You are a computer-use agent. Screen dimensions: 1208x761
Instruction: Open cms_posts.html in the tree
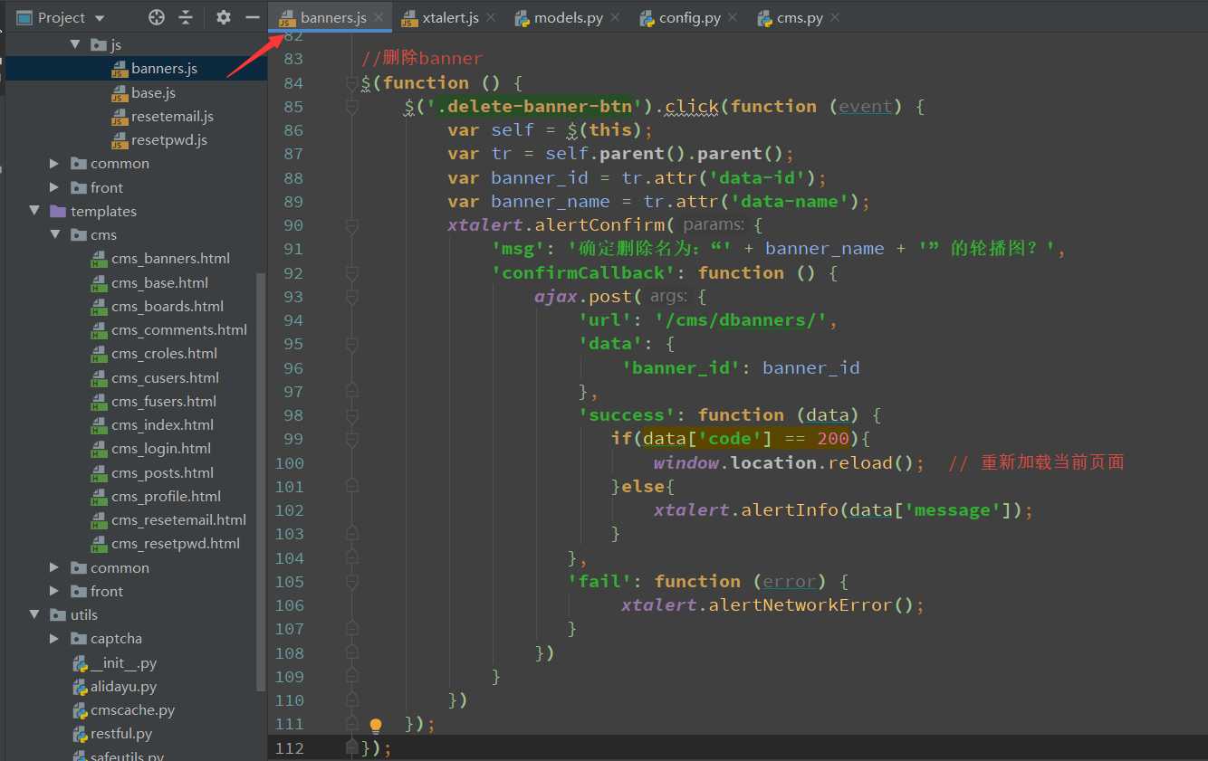tap(162, 472)
